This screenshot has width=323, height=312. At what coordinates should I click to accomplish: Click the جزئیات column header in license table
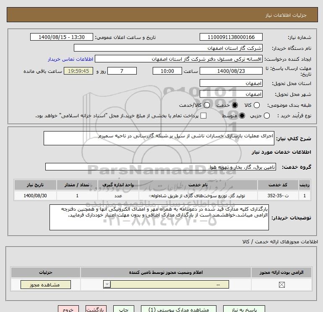(46, 272)
